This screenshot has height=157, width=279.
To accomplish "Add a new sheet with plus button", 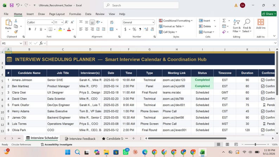I will [x=134, y=138].
